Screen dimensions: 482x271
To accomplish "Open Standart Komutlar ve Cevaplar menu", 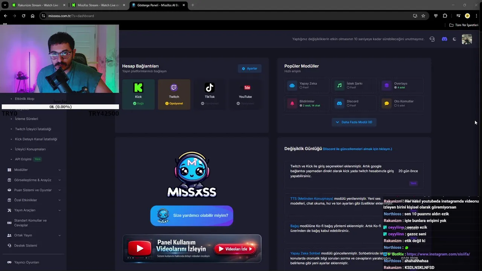I will 34,223.
